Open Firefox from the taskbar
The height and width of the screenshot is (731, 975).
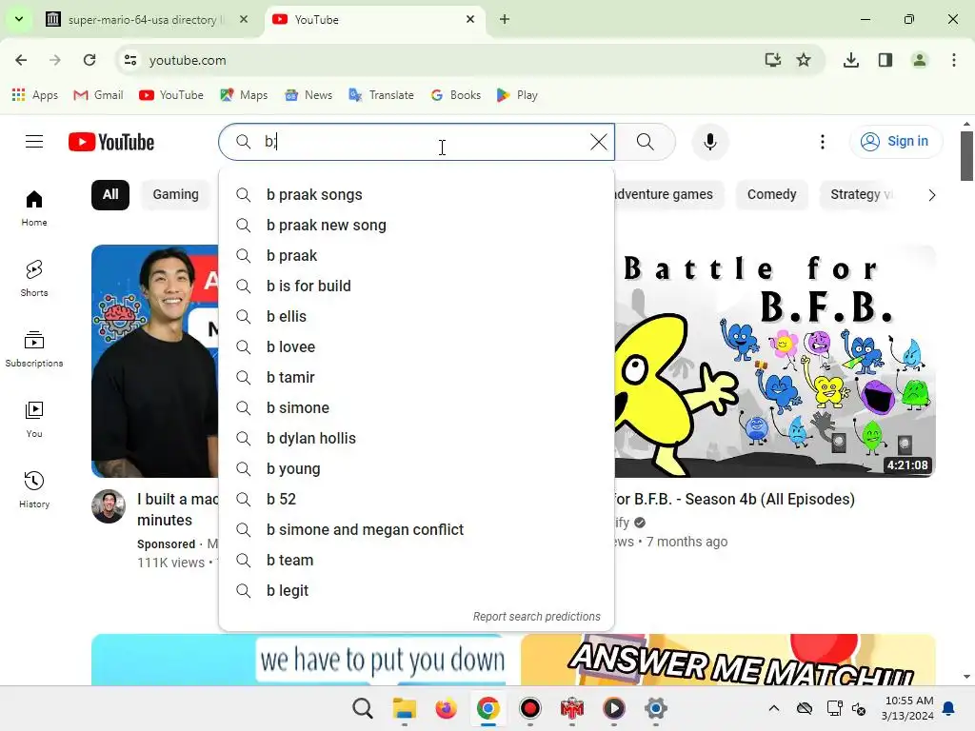(446, 708)
